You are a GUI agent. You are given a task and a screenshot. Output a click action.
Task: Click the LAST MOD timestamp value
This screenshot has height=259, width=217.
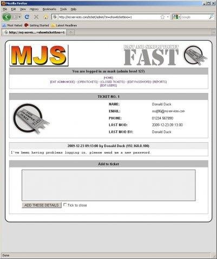click(x=167, y=125)
